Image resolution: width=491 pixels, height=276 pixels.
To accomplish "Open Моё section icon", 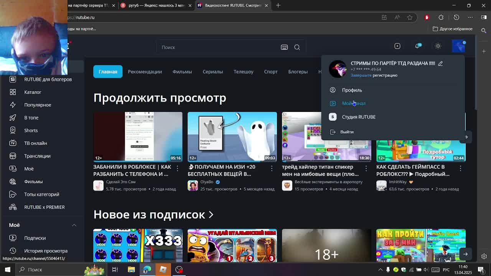I will click(13, 169).
